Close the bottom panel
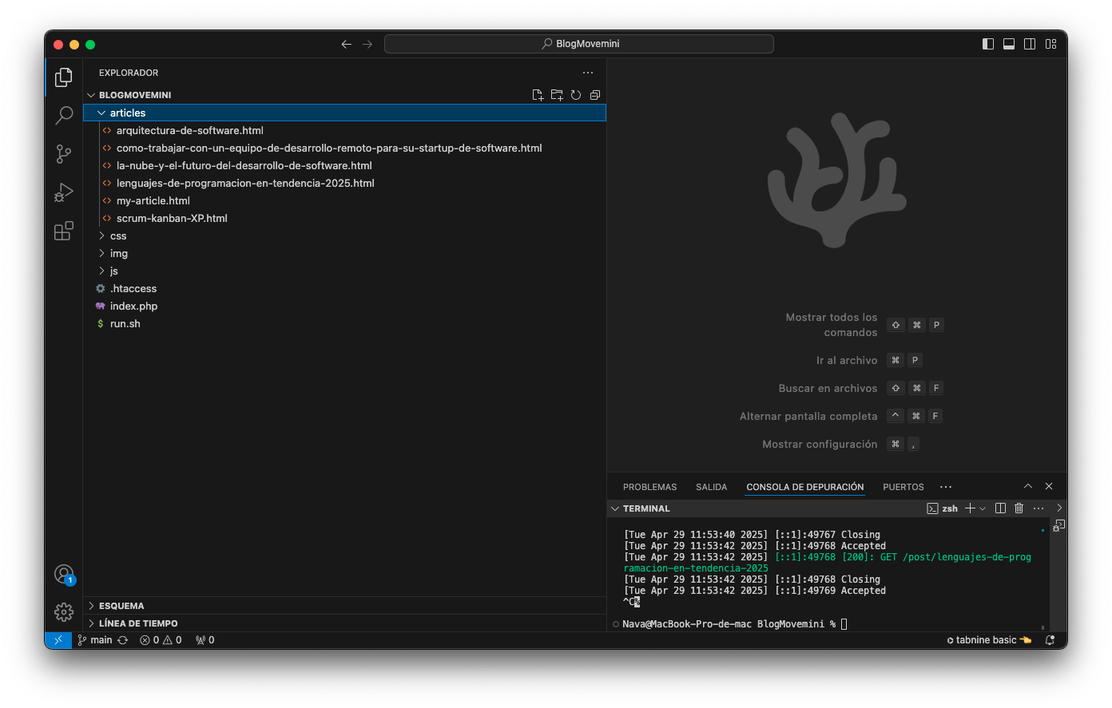The image size is (1112, 708). [x=1049, y=486]
